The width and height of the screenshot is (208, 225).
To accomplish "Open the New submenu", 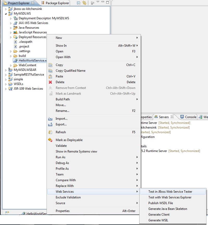I will 94,38.
